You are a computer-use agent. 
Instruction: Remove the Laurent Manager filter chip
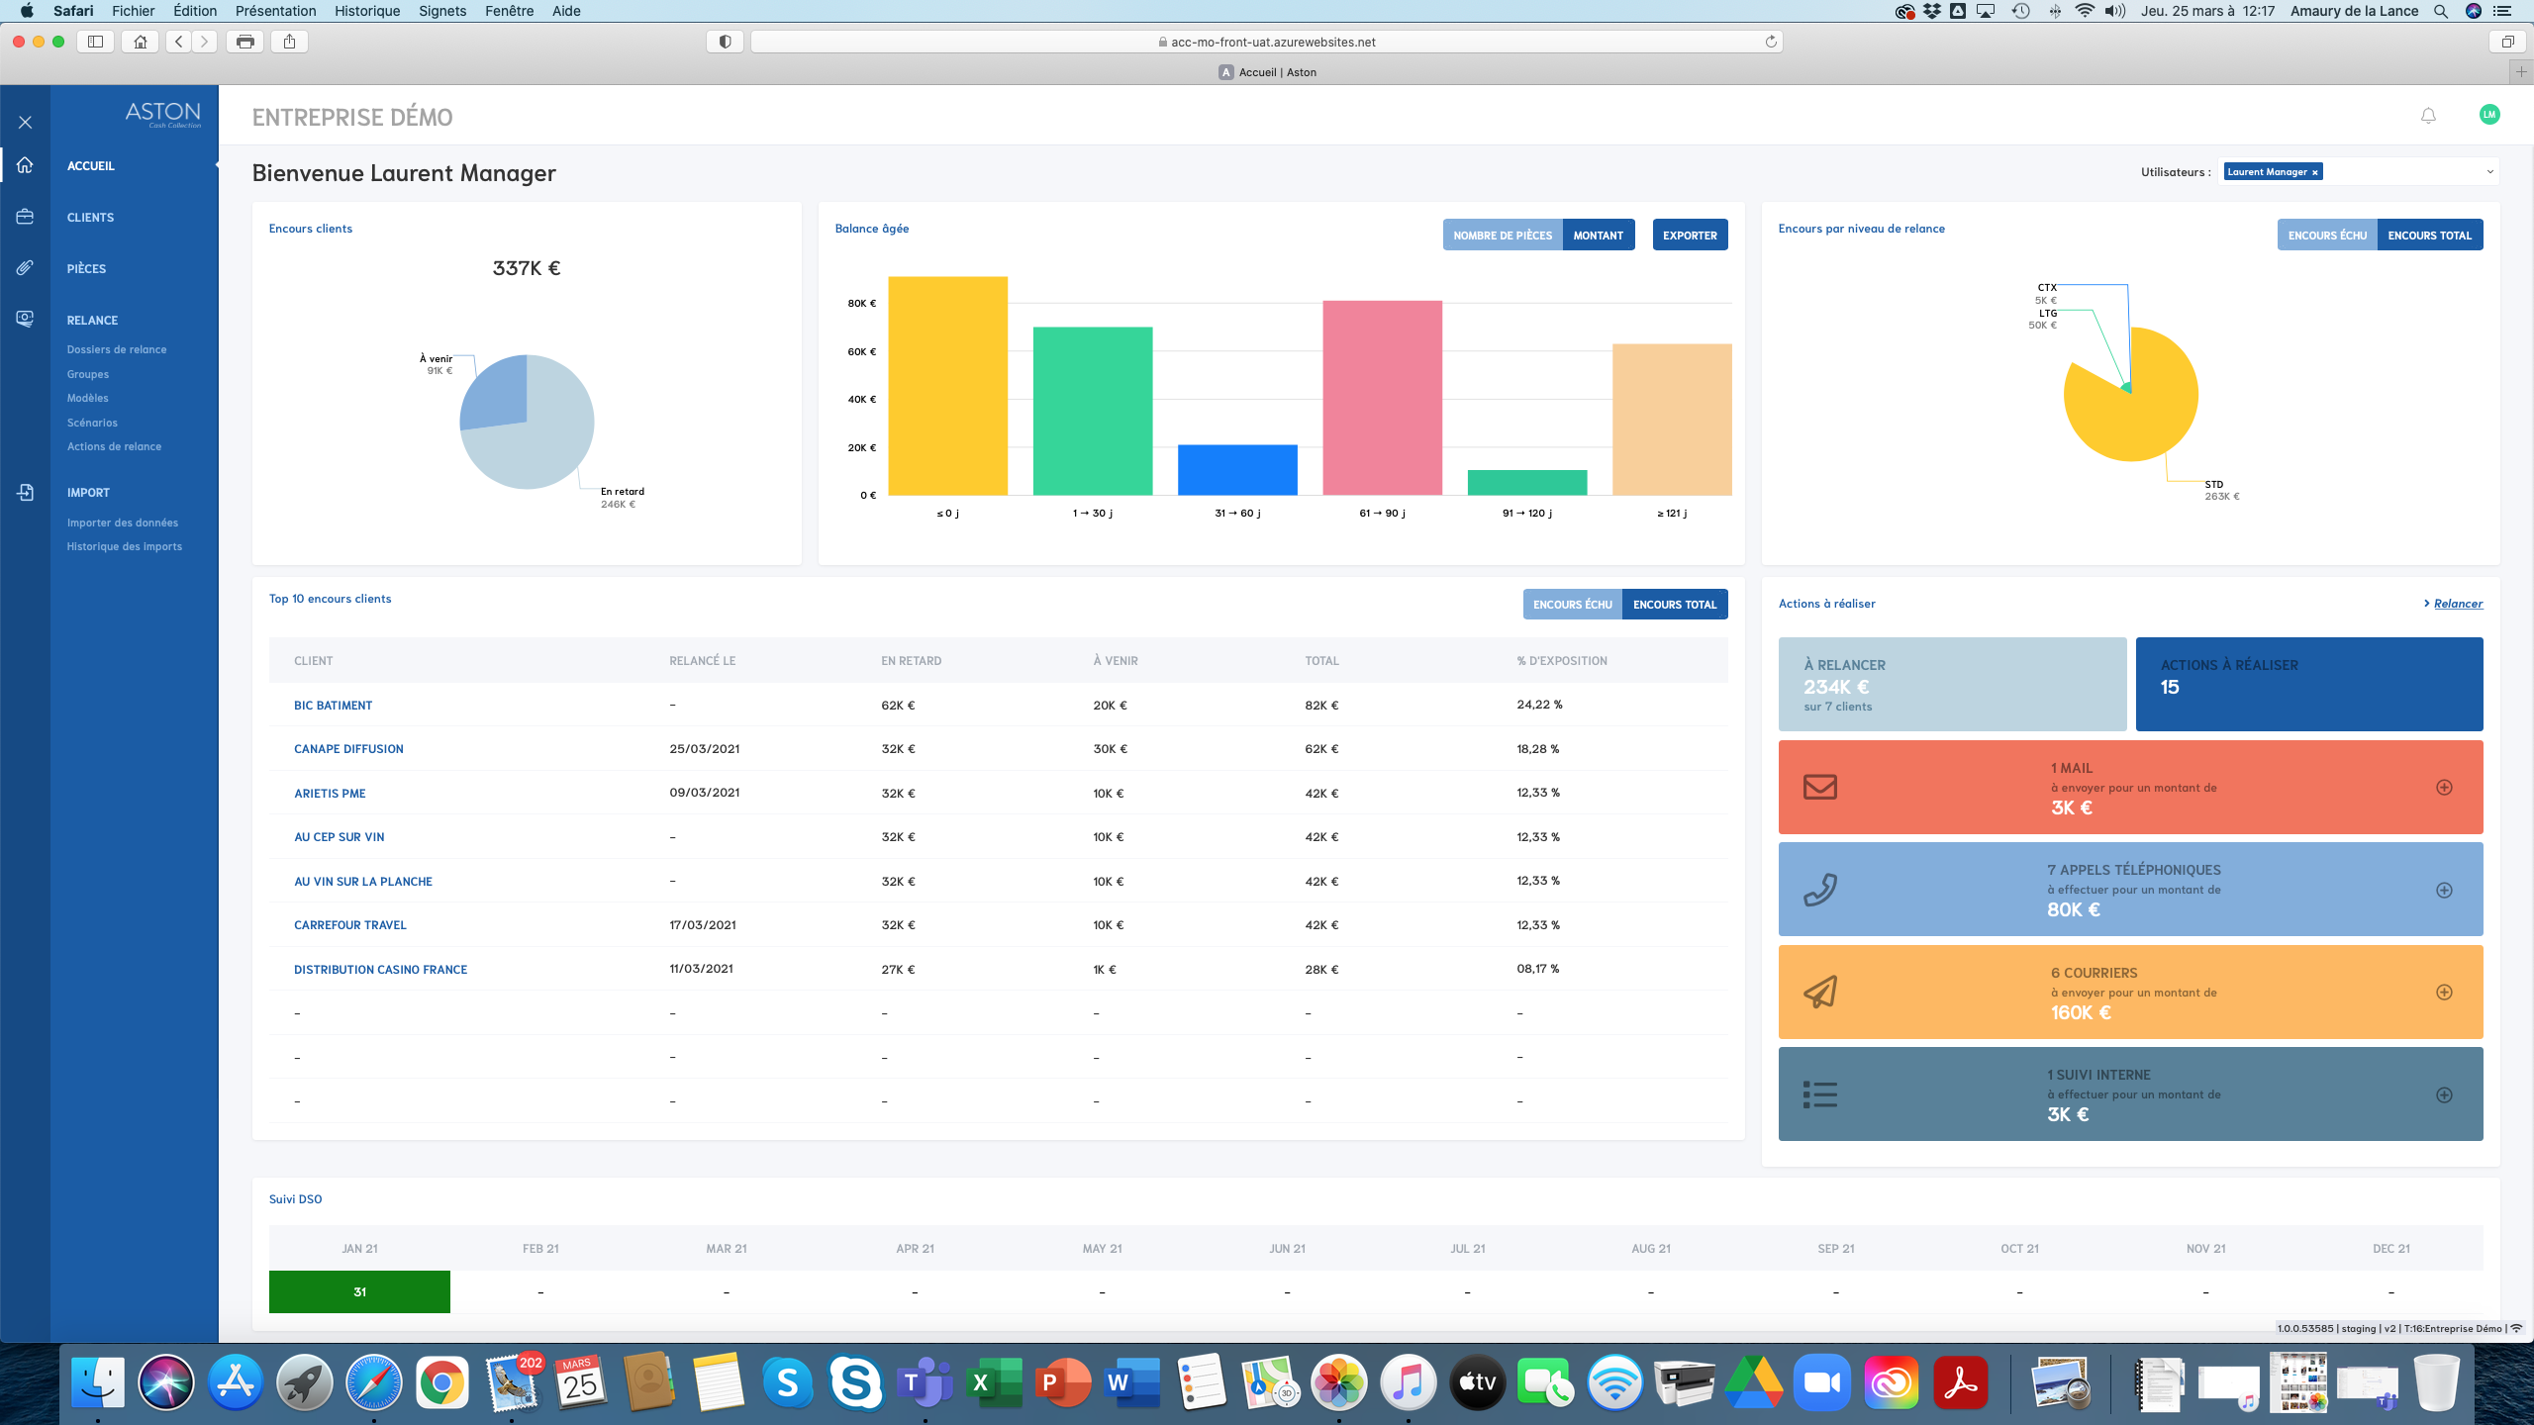[2315, 171]
